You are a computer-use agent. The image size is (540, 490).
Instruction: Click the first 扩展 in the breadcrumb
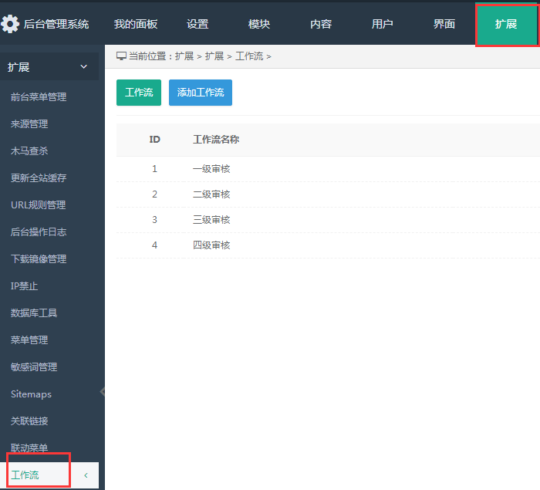[x=184, y=56]
